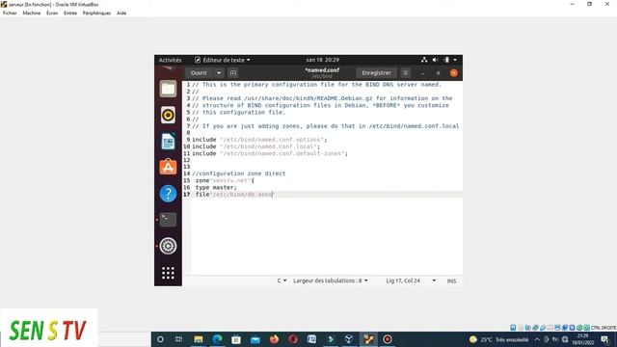Image resolution: width=617 pixels, height=347 pixels.
Task: Open Terminal from the Ubuntu dock
Action: 168,220
